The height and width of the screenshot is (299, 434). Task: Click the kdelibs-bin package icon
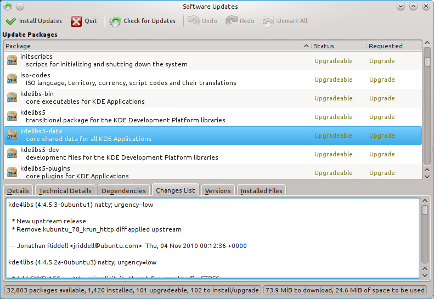pyautogui.click(x=12, y=98)
